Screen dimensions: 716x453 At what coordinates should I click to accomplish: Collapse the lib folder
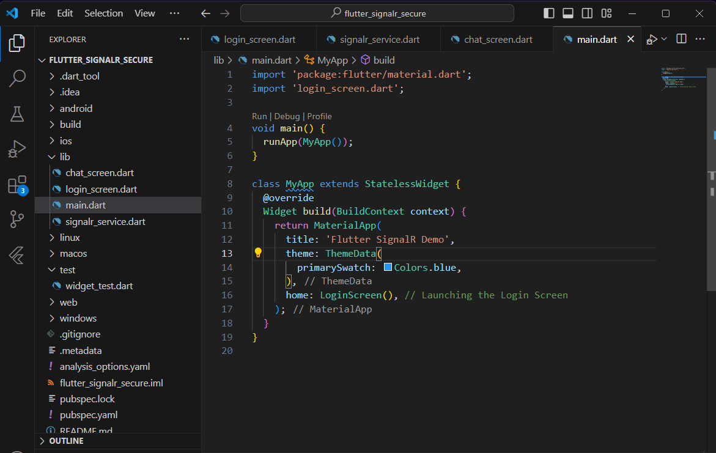pos(65,157)
